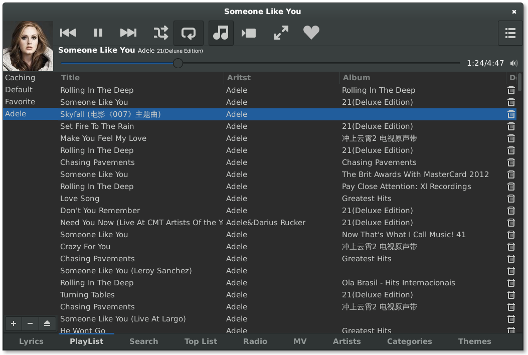Select Make You Feel My Love row

pos(287,138)
